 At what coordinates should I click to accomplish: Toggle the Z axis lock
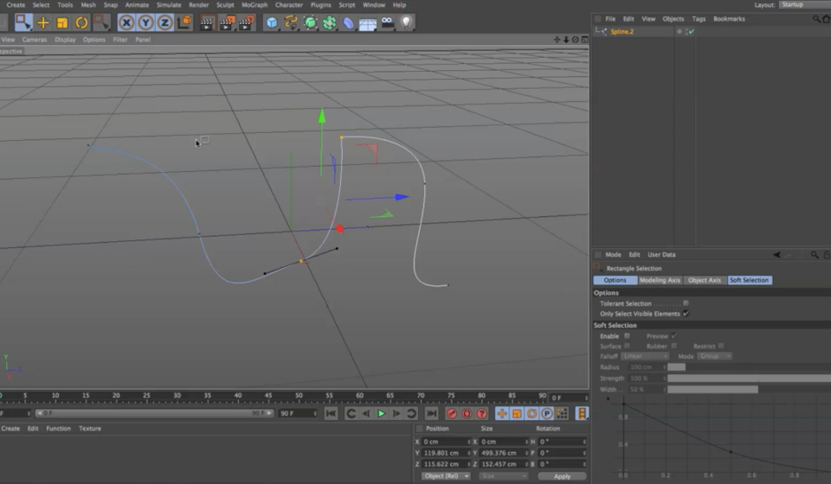tap(164, 22)
